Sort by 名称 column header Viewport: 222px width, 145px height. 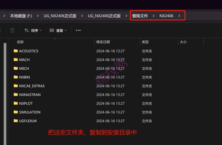pyautogui.click(x=20, y=42)
